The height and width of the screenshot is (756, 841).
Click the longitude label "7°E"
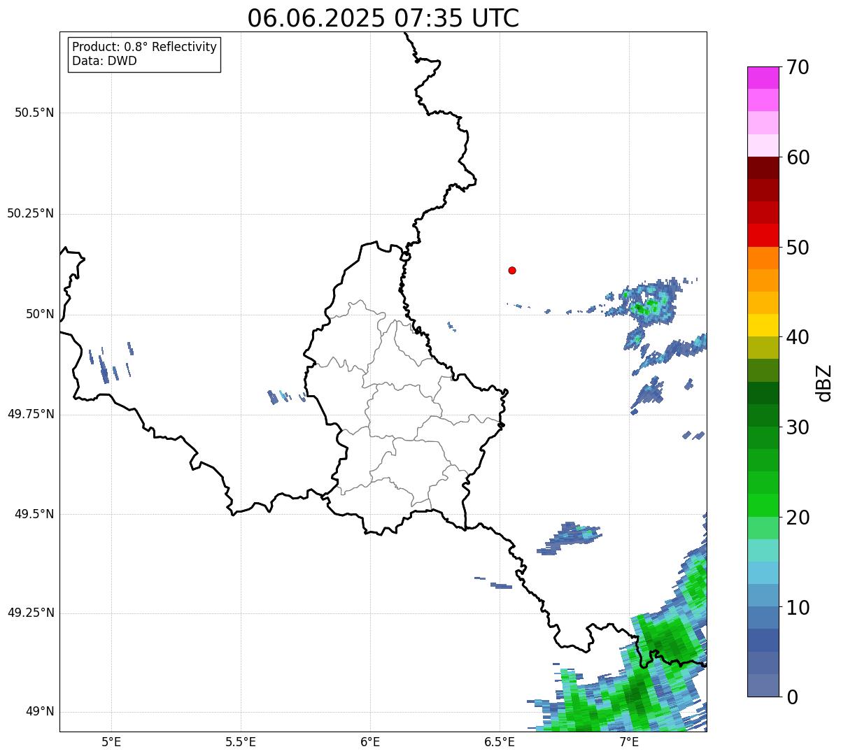point(629,742)
